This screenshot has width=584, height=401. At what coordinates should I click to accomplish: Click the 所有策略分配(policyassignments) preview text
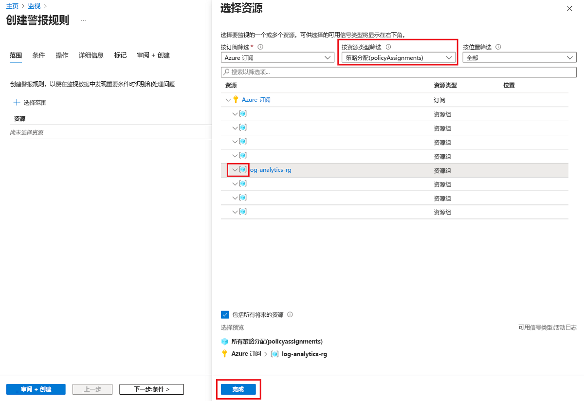click(x=277, y=342)
